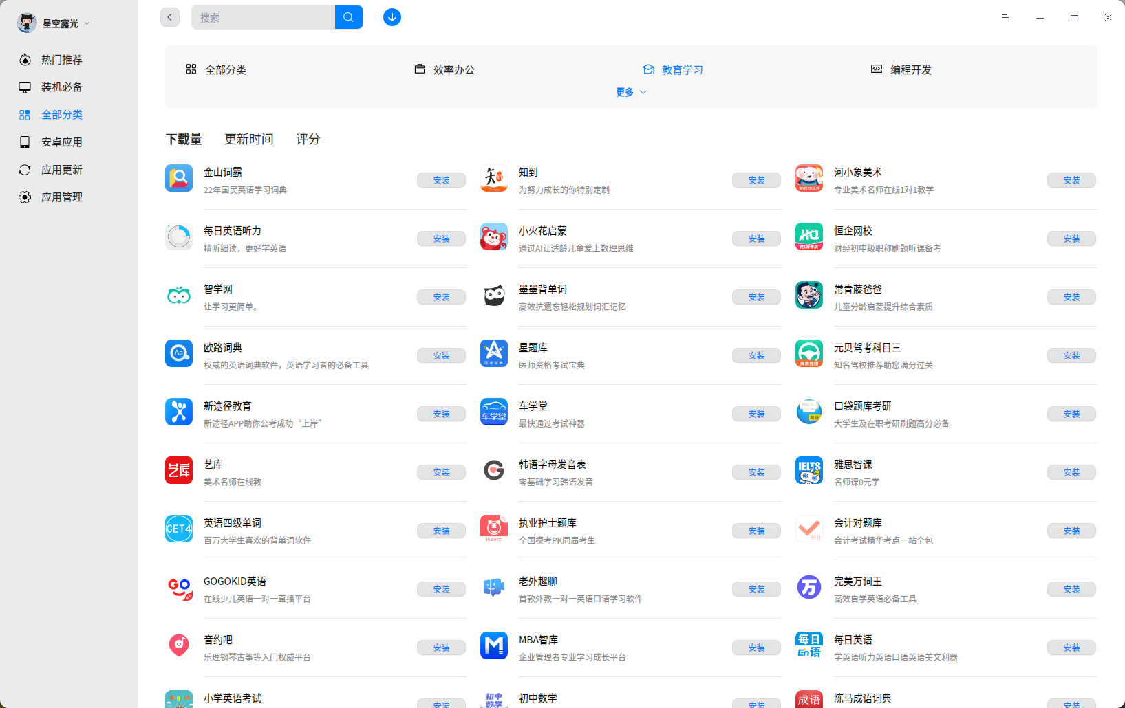Open the 雅思智课 IELTS icon

tap(809, 470)
